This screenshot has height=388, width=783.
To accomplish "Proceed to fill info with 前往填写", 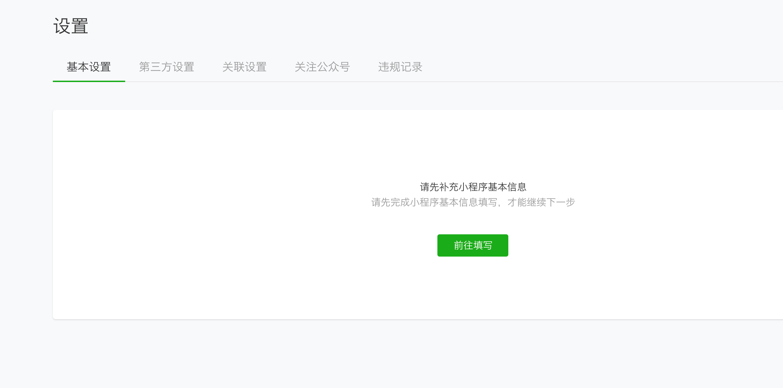I will click(473, 245).
